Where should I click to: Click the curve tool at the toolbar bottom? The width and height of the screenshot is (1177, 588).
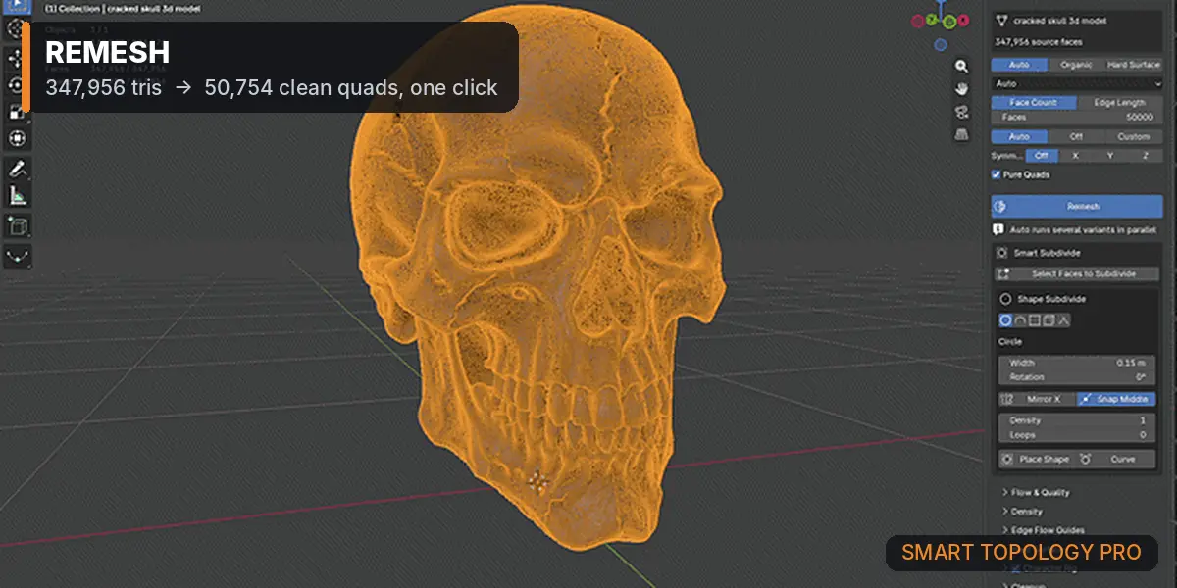pyautogui.click(x=18, y=256)
